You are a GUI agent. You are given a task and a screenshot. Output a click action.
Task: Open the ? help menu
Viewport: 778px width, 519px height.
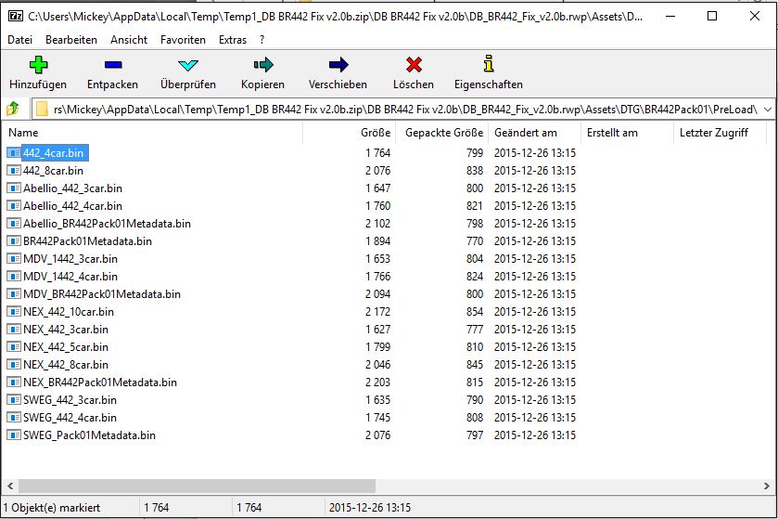click(x=261, y=40)
